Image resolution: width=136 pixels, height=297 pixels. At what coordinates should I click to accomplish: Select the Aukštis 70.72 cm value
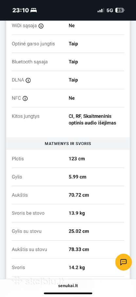[79, 195]
